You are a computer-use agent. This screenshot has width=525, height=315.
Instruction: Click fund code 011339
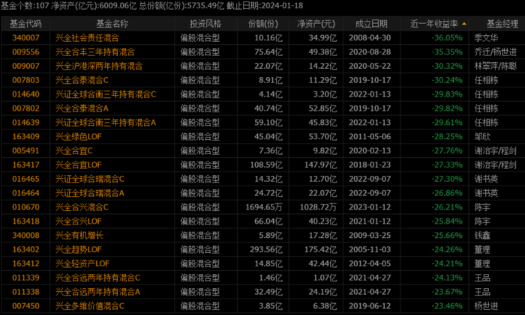click(25, 278)
